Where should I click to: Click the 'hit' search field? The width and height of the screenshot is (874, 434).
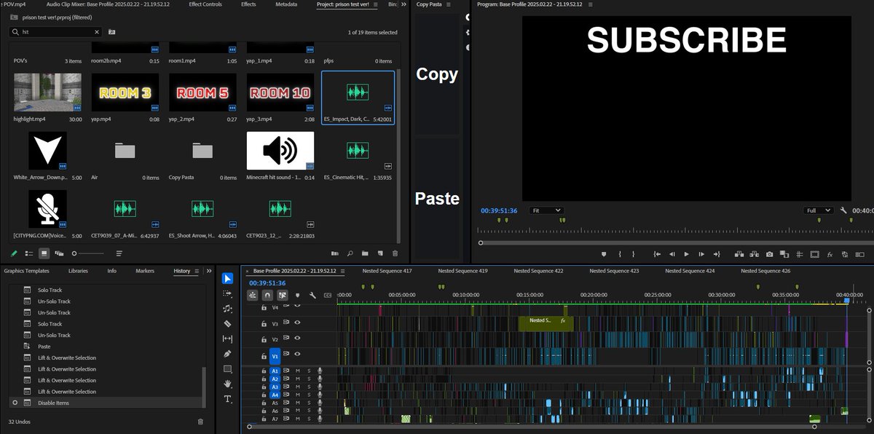coord(56,32)
